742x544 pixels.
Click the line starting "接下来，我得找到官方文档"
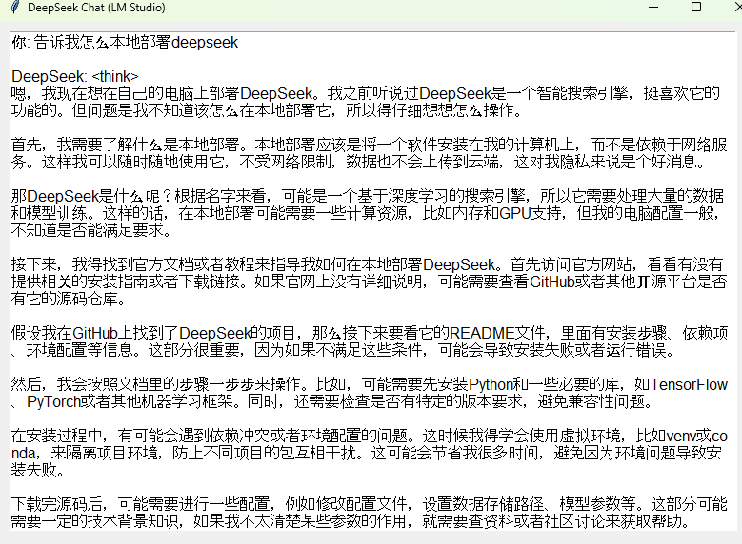(x=368, y=264)
